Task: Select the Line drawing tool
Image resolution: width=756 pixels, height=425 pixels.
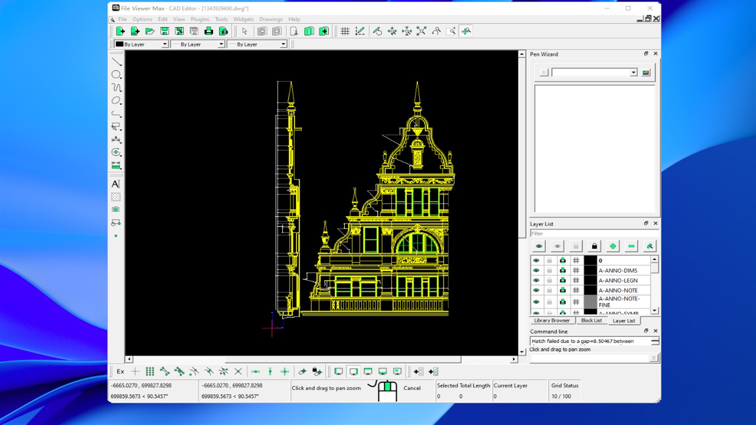Action: pos(116,62)
